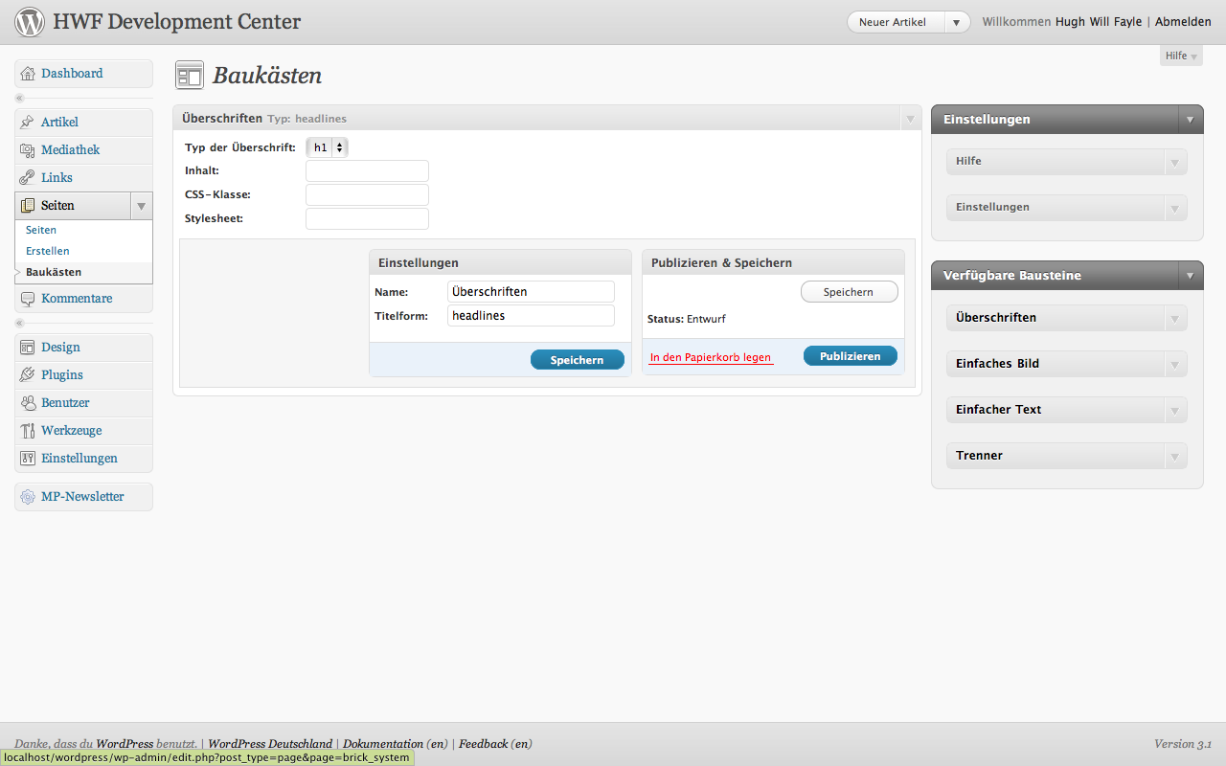This screenshot has width=1226, height=766.
Task: Click the Publizieren button
Action: (851, 356)
